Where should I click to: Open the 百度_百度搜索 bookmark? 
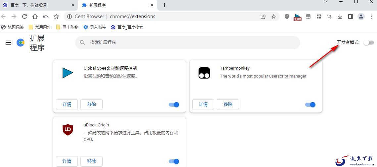coord(127,27)
